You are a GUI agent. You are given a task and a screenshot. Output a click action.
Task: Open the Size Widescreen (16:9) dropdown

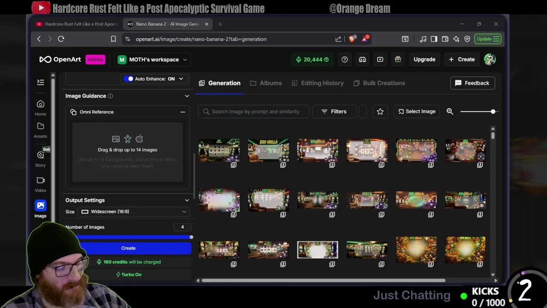pos(134,211)
